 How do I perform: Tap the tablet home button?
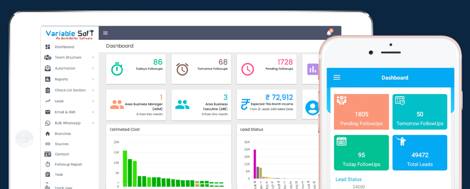(24, 139)
